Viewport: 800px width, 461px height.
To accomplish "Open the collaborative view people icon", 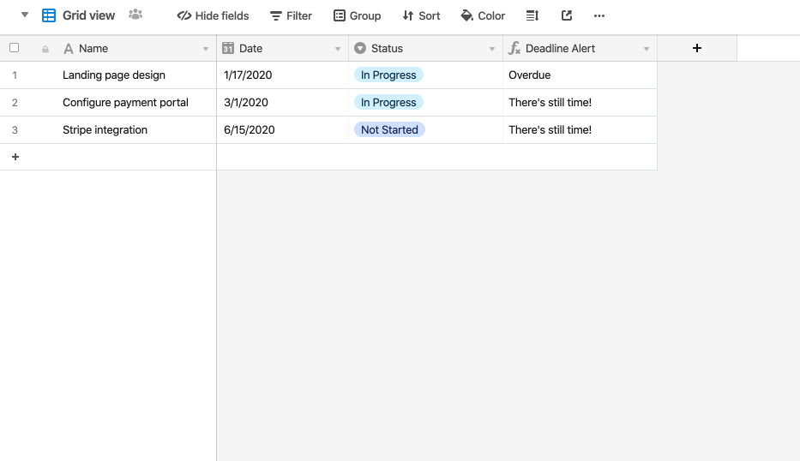I will [x=135, y=15].
